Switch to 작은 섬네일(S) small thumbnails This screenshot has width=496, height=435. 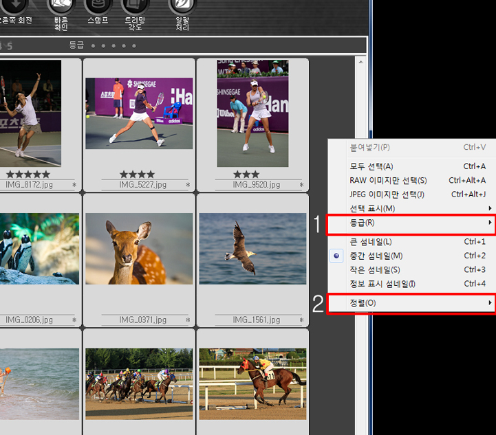pyautogui.click(x=412, y=269)
